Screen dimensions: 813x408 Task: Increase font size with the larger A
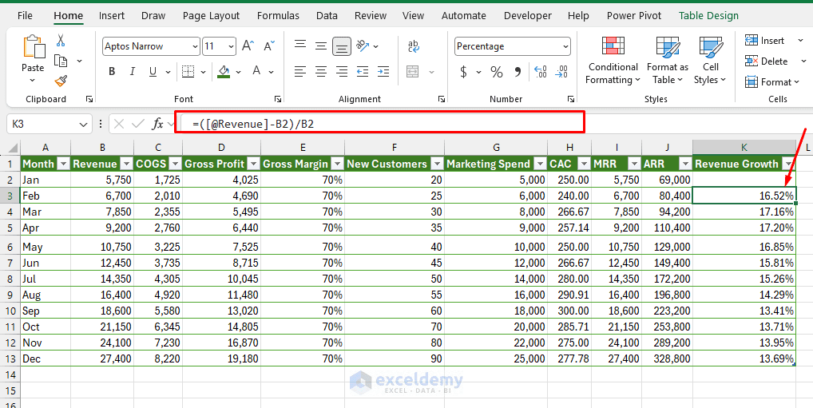tap(248, 46)
